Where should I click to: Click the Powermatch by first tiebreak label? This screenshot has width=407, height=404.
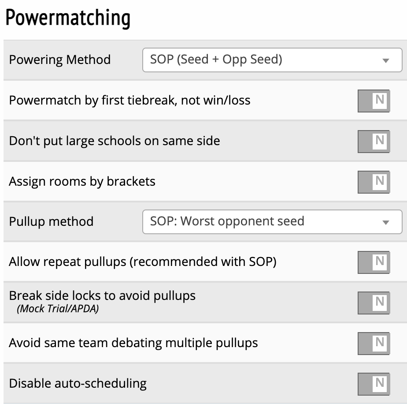pos(129,101)
